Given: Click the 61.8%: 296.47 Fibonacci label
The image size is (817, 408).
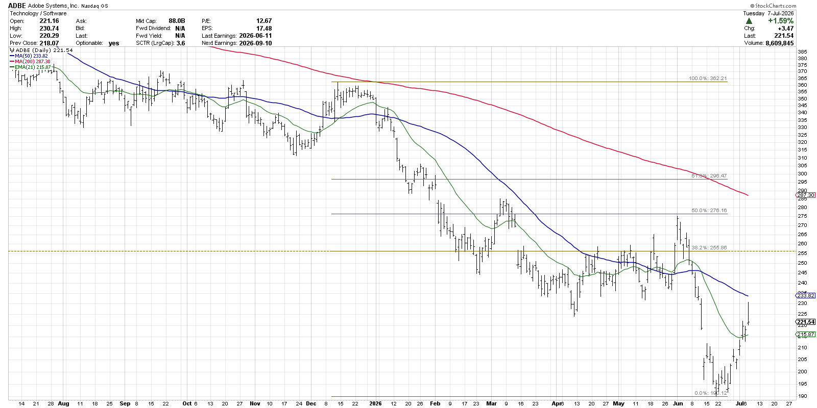Looking at the screenshot, I should click(x=709, y=176).
